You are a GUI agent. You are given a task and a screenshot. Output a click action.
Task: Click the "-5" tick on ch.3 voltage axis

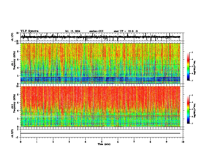tap(18, 137)
